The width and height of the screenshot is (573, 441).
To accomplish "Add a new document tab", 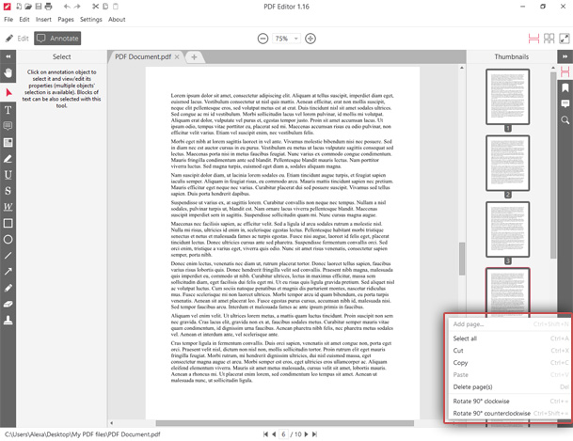I will point(194,57).
